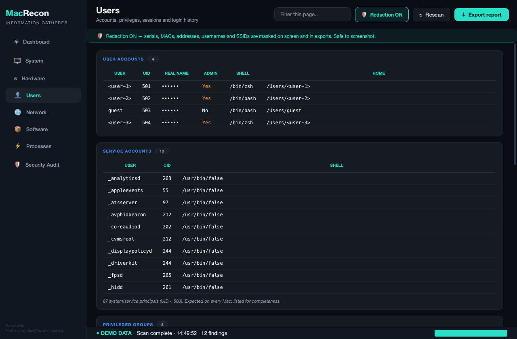Click the Dashboard diamond icon in sidebar
The height and width of the screenshot is (339, 517).
click(16, 42)
